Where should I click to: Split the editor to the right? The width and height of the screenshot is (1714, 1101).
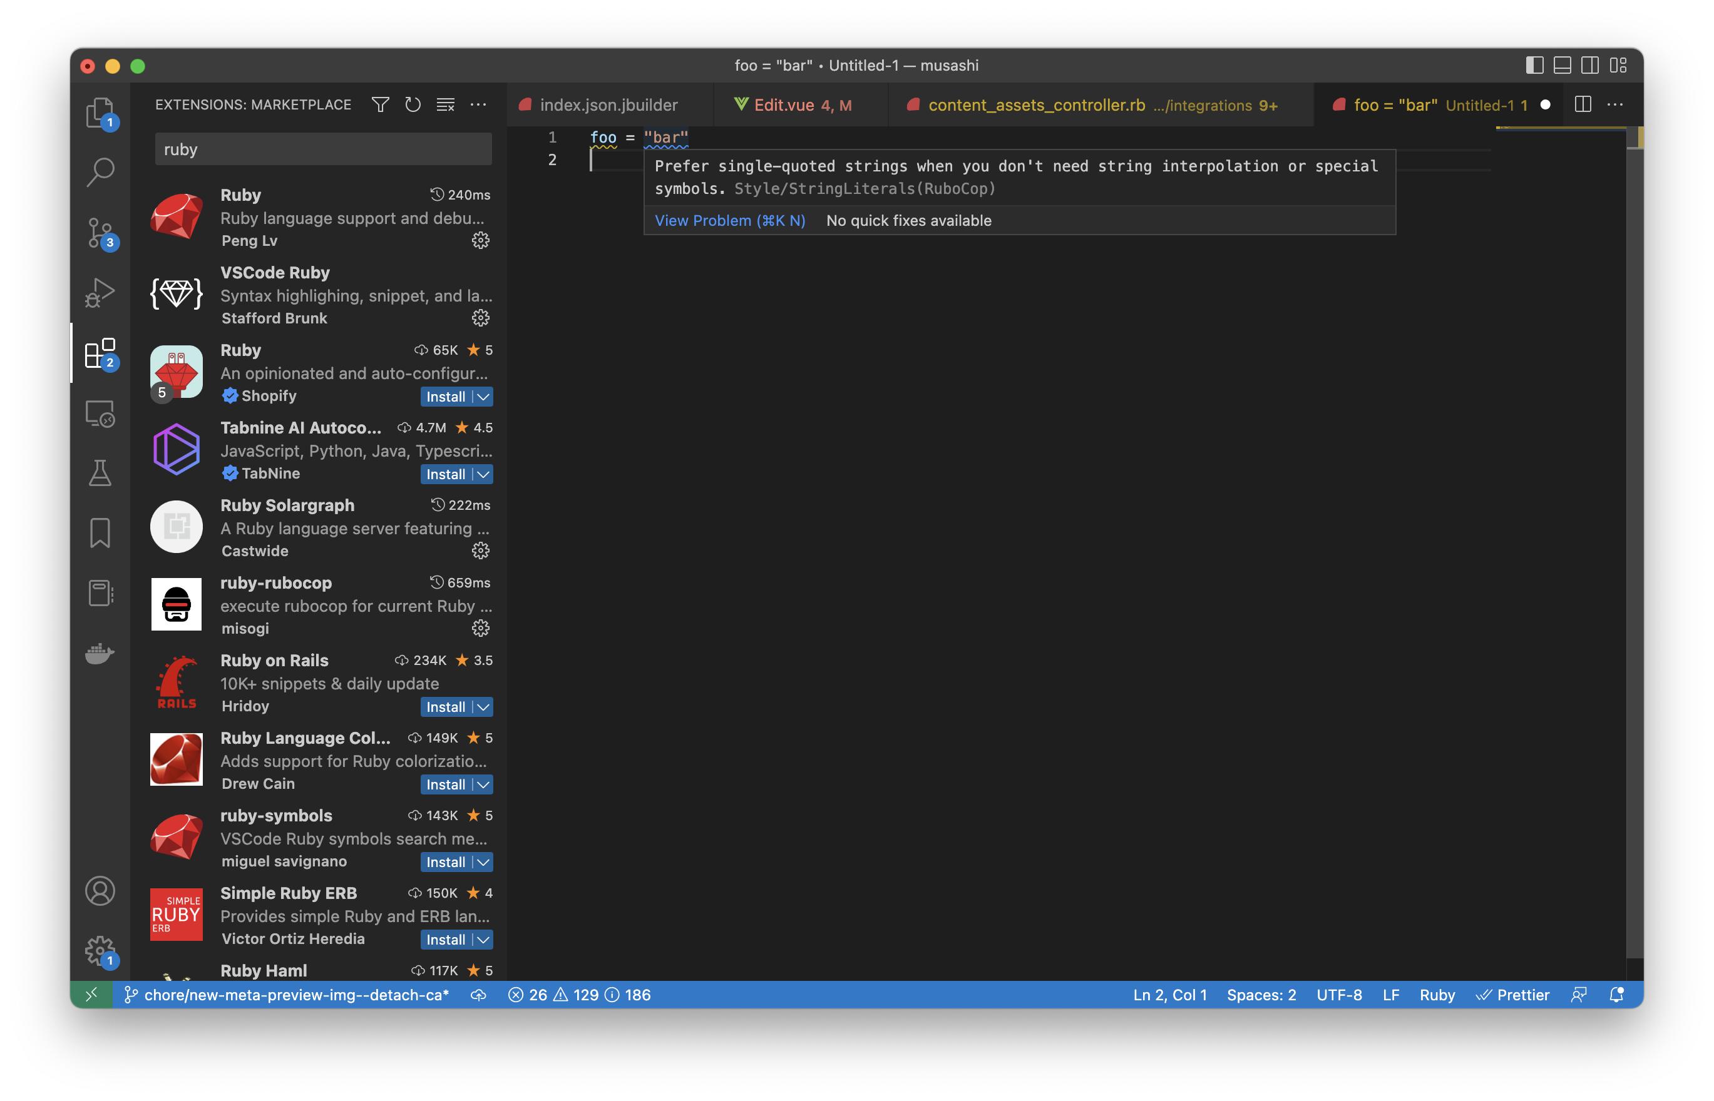pyautogui.click(x=1583, y=105)
